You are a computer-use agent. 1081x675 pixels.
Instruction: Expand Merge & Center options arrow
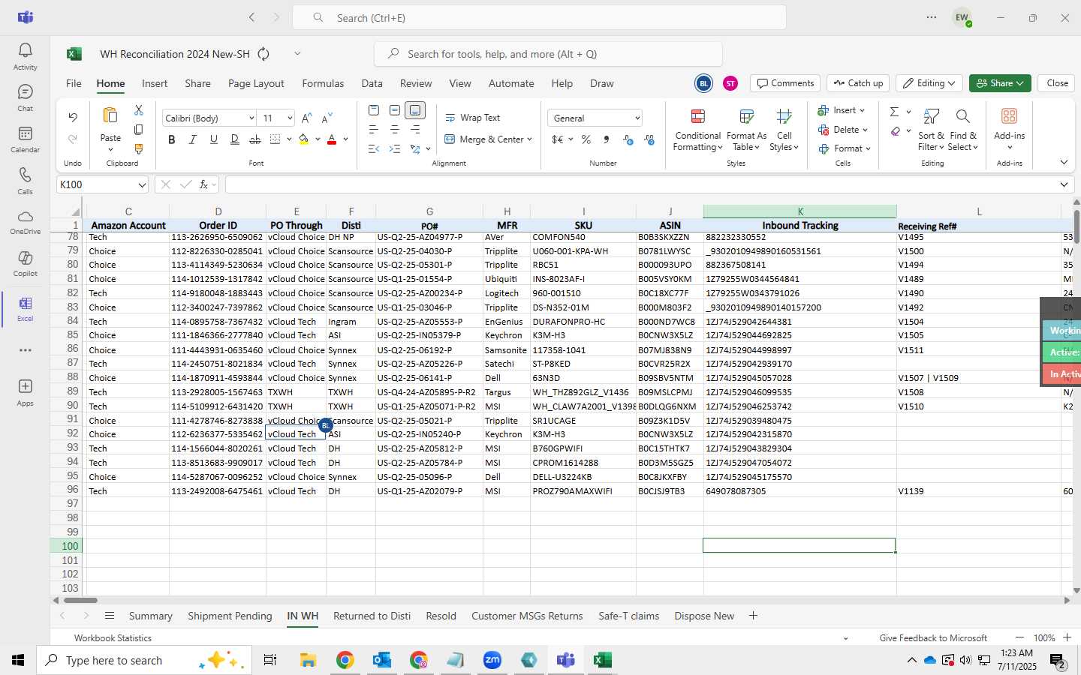(x=529, y=139)
